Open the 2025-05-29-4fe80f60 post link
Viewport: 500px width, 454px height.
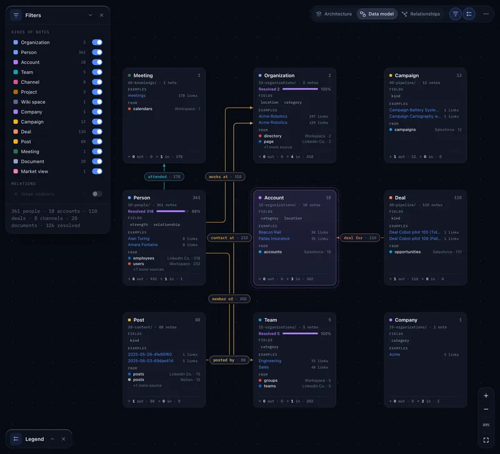(149, 355)
